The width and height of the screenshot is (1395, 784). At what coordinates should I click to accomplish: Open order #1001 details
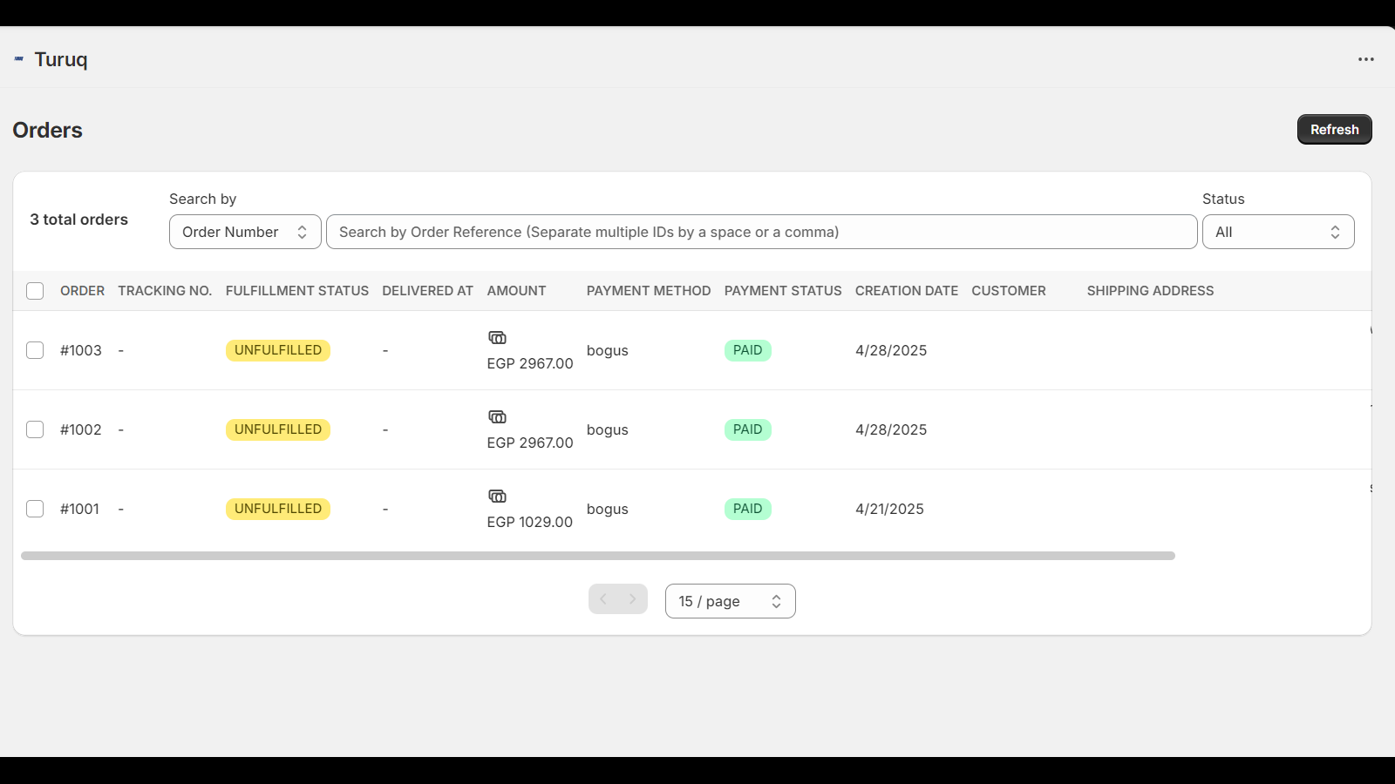[x=80, y=509]
